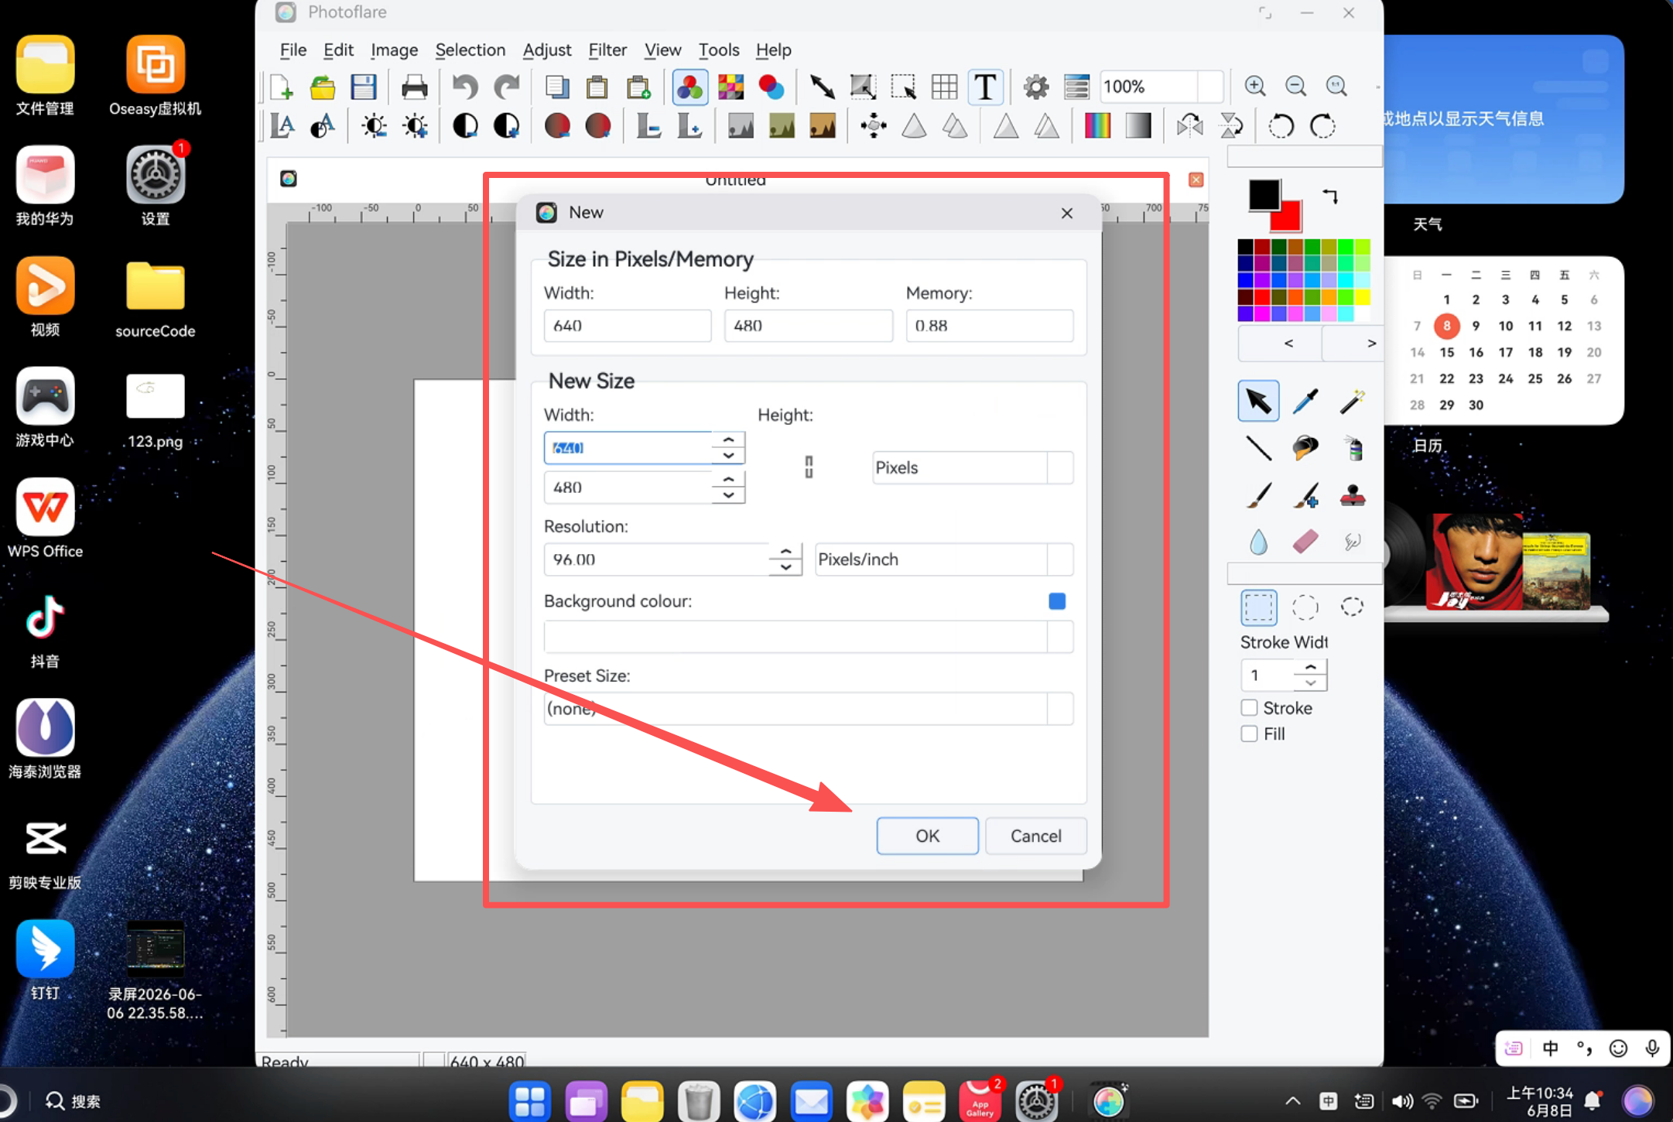This screenshot has width=1673, height=1122.
Task: Increase Stroke Width spinner
Action: (1310, 667)
